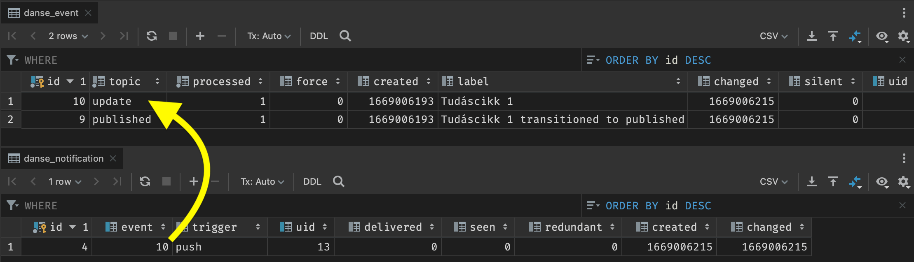Switch to the danse_event tab
This screenshot has height=262, width=914.
tap(51, 13)
